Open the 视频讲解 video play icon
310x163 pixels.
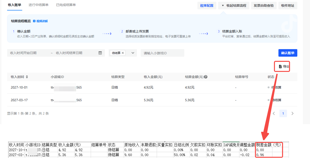[34, 21]
